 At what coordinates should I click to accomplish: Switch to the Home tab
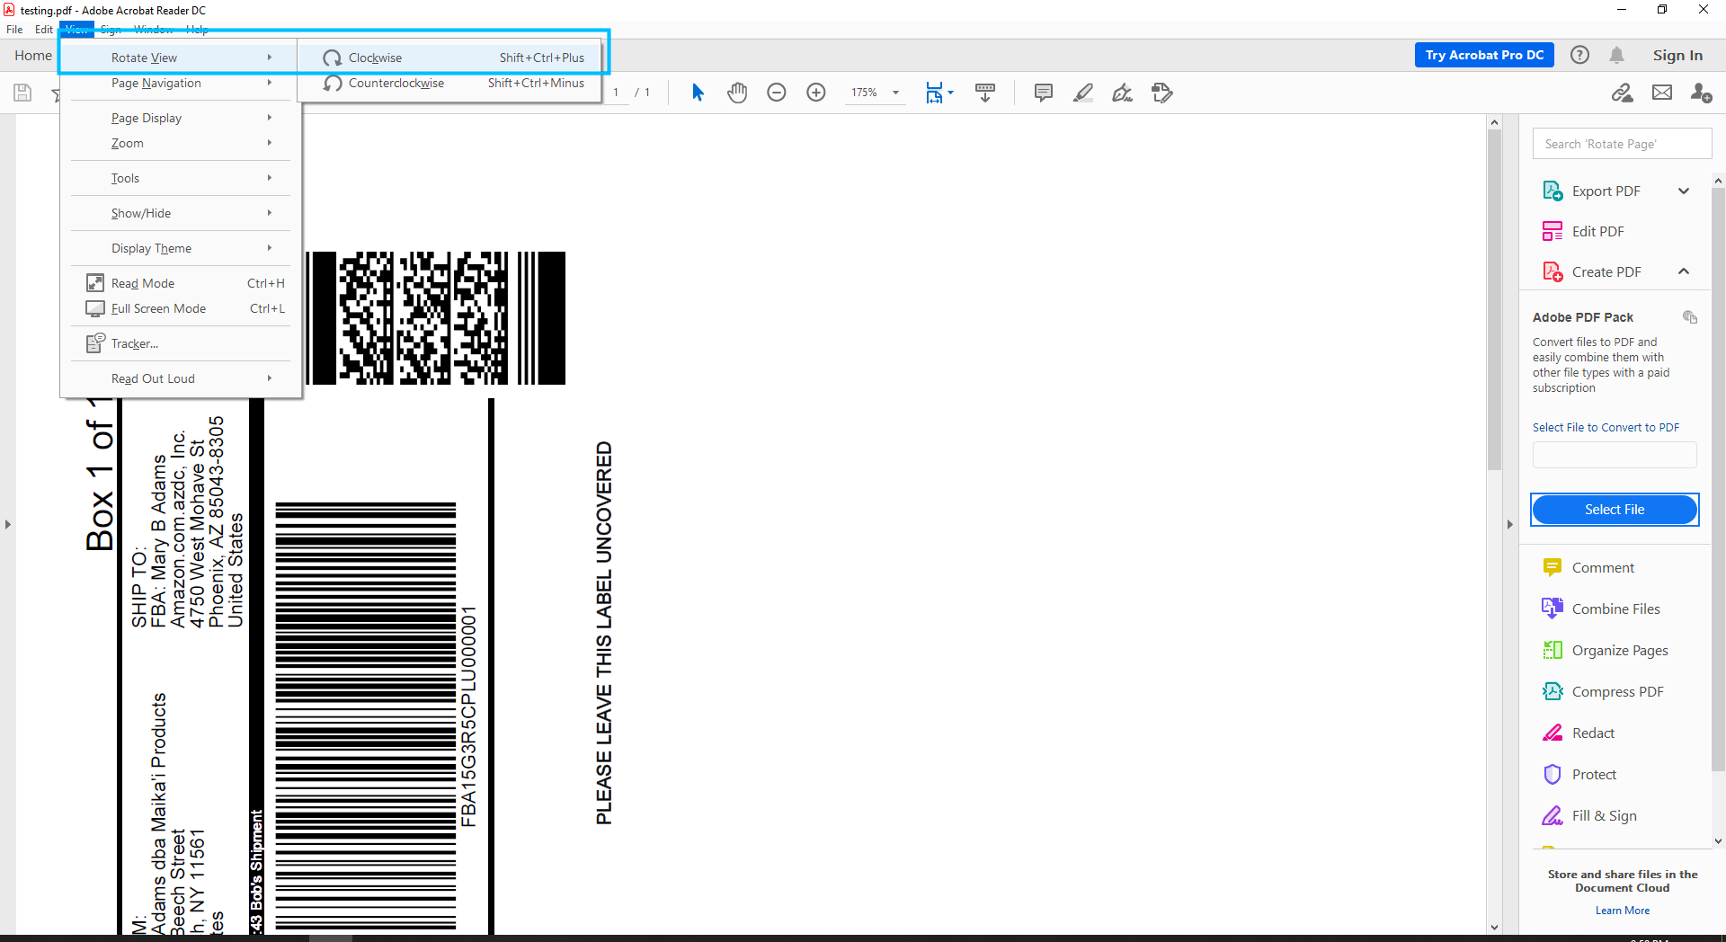[x=33, y=56]
